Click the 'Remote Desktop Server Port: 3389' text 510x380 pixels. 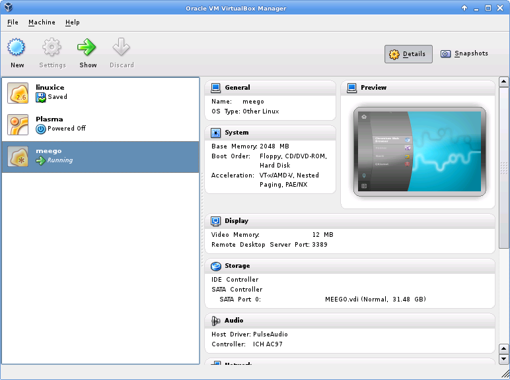click(x=270, y=245)
